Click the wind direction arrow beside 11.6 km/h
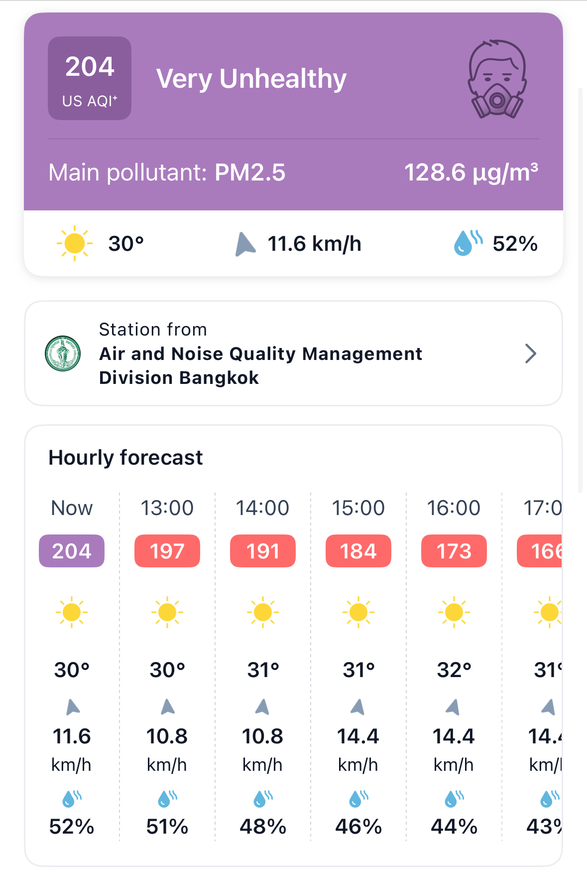Viewport: 587px width, 874px height. click(245, 244)
